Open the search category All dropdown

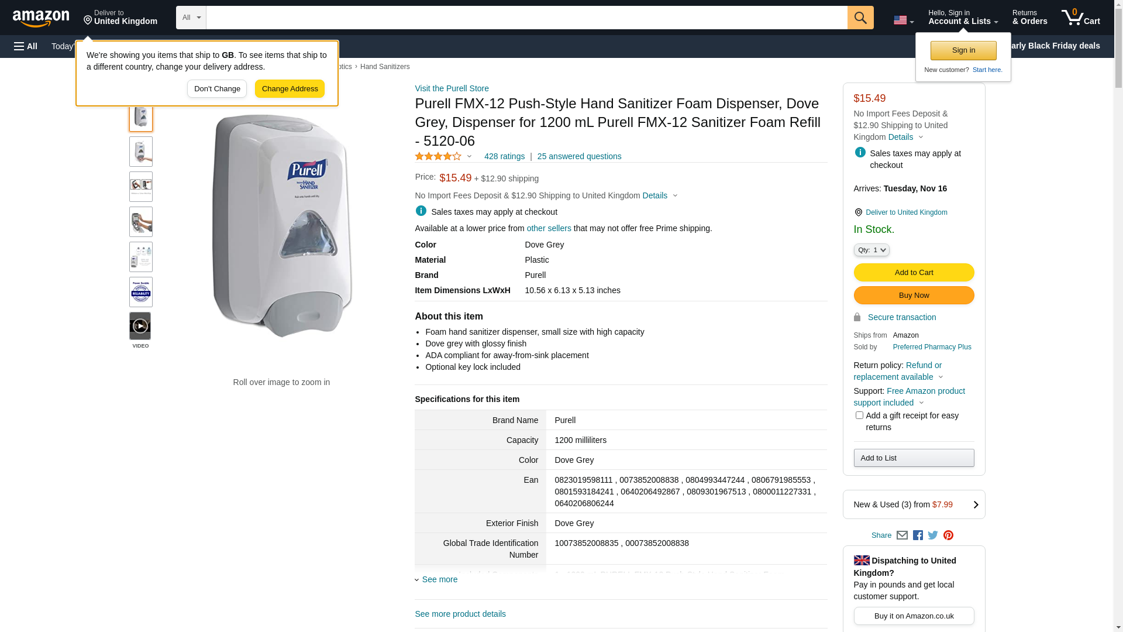click(x=191, y=18)
